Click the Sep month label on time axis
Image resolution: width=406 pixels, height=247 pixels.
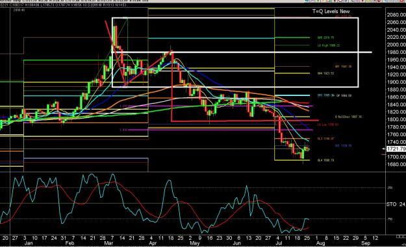click(366, 243)
